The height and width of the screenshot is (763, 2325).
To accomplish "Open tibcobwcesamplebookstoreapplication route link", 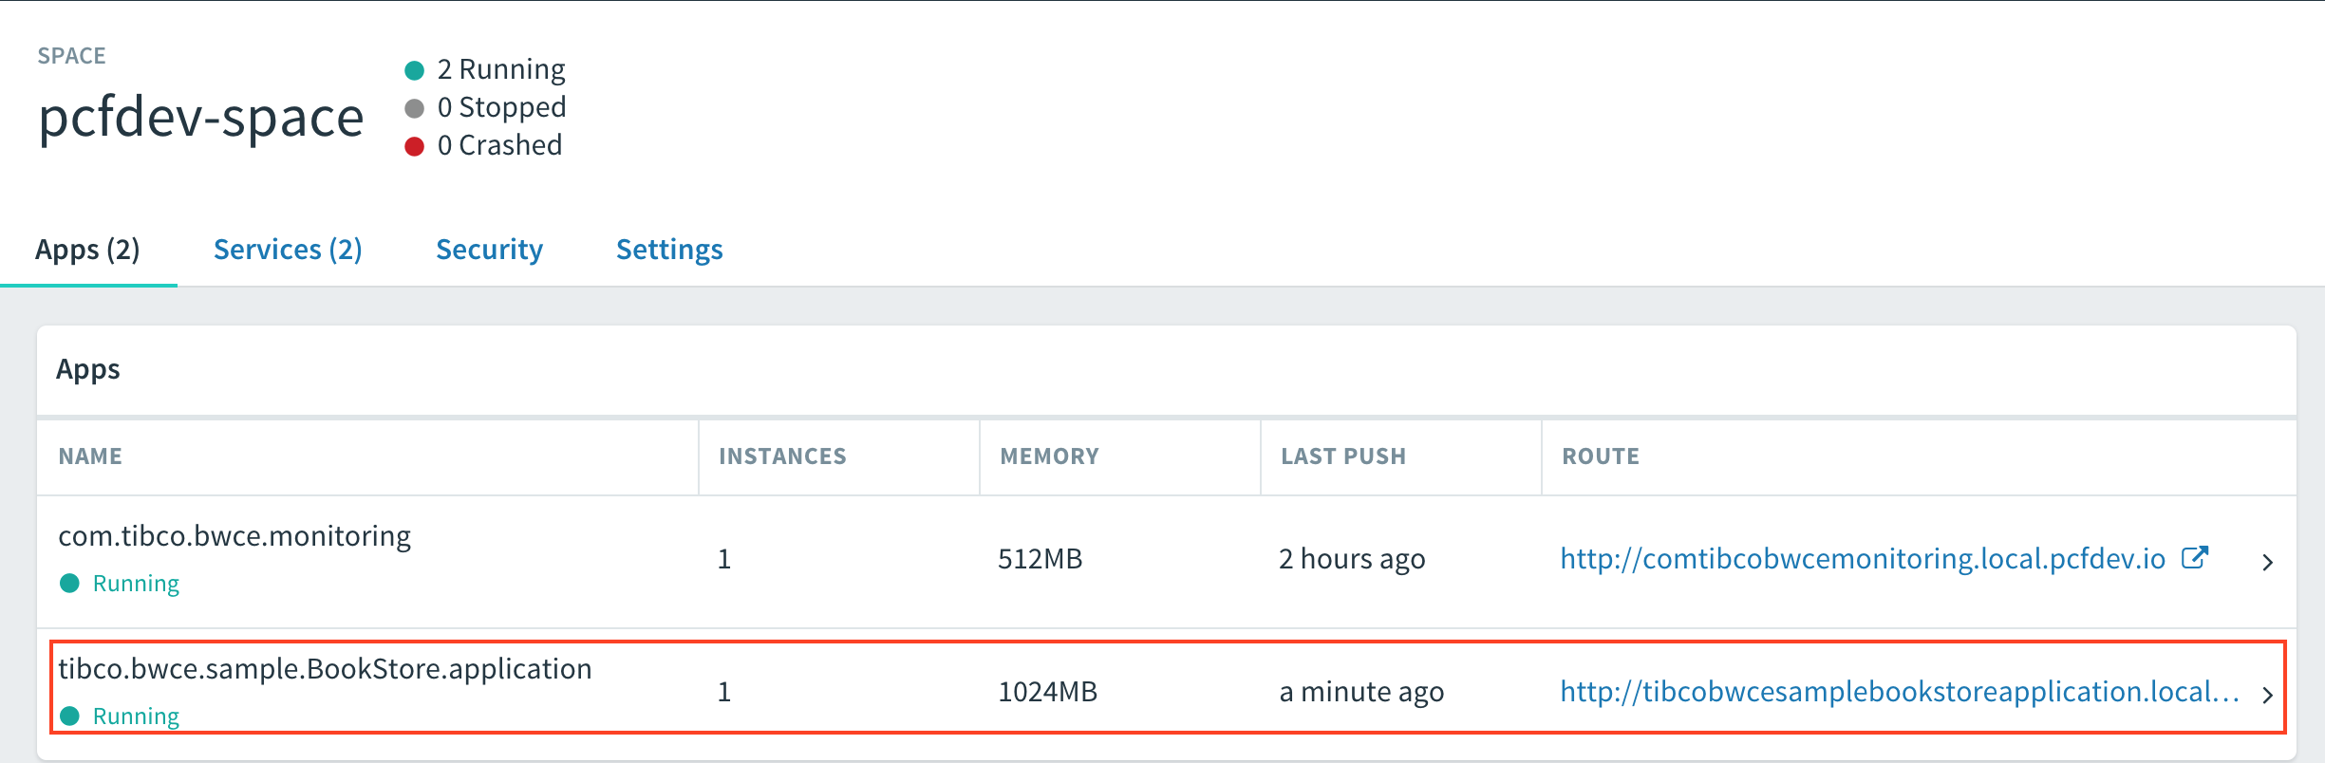I will 1899,691.
